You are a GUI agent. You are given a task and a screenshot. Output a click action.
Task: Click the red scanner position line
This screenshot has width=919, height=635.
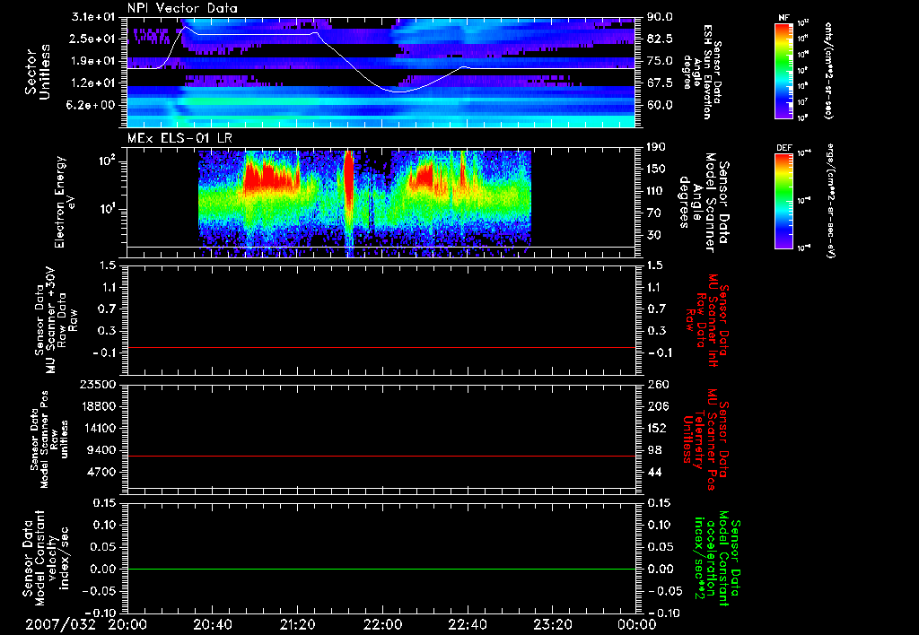[x=381, y=457]
